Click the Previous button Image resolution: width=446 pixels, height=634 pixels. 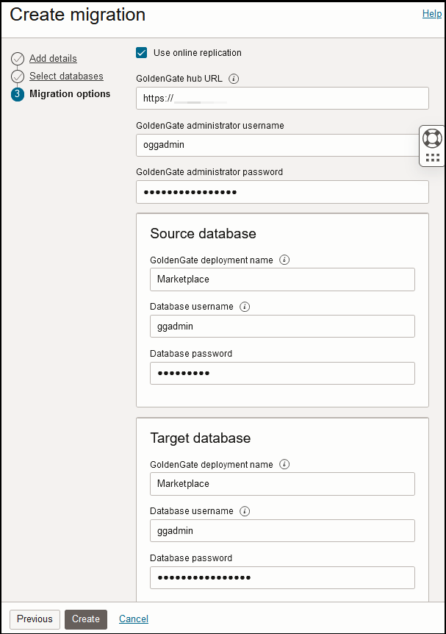[35, 619]
